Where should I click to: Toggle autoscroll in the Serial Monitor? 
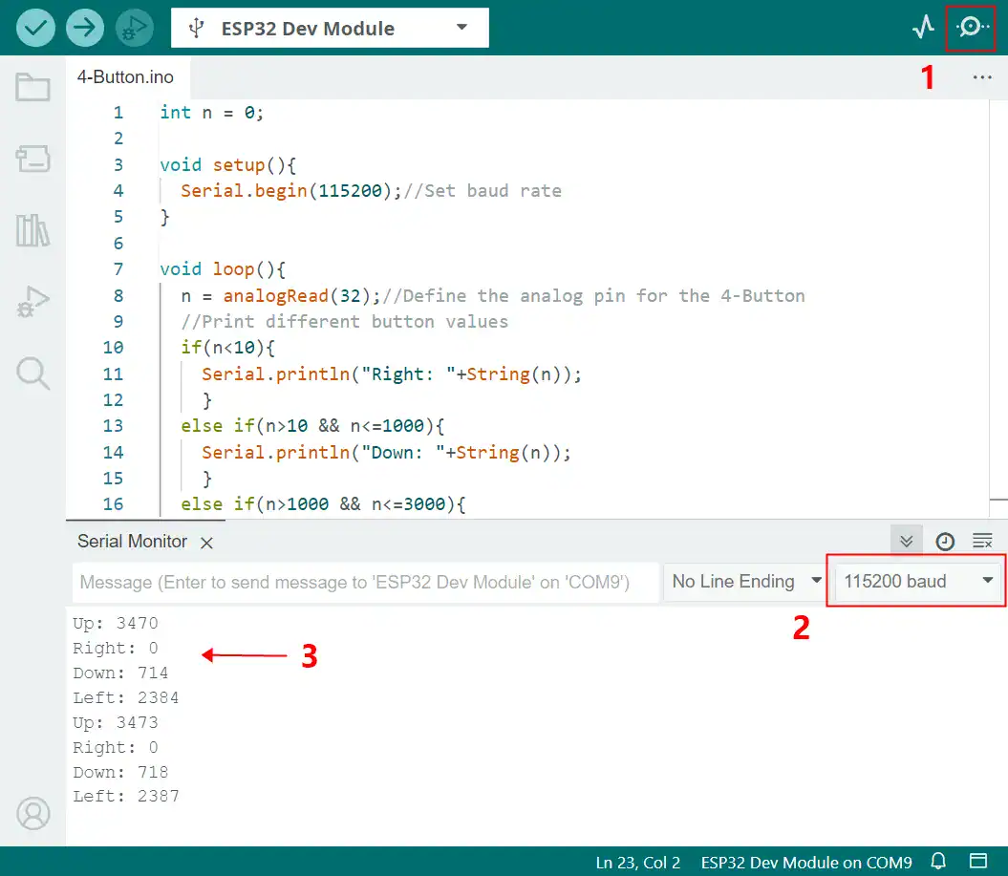pyautogui.click(x=906, y=542)
